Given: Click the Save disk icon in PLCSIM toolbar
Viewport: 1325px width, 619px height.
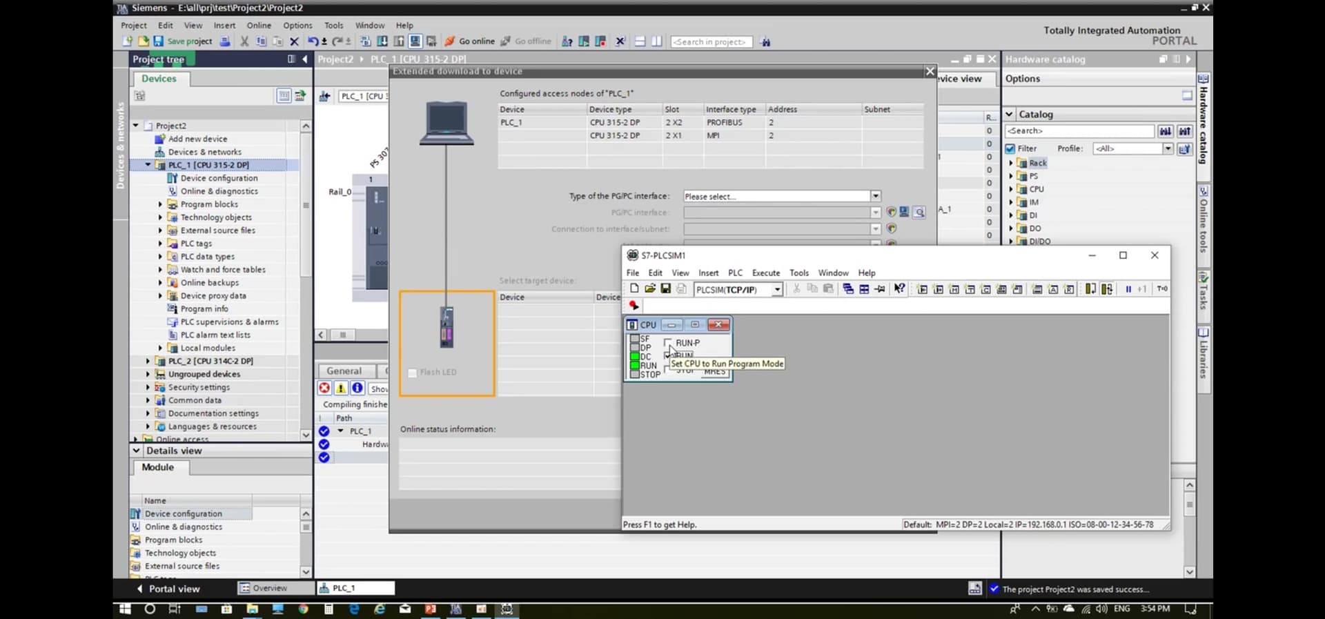Looking at the screenshot, I should [x=666, y=288].
